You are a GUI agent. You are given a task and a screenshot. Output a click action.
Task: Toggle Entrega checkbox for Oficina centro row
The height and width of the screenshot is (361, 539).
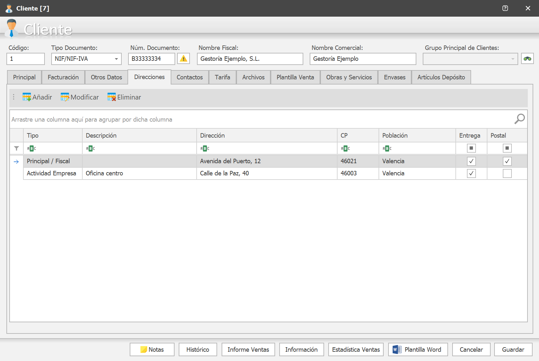coord(471,173)
